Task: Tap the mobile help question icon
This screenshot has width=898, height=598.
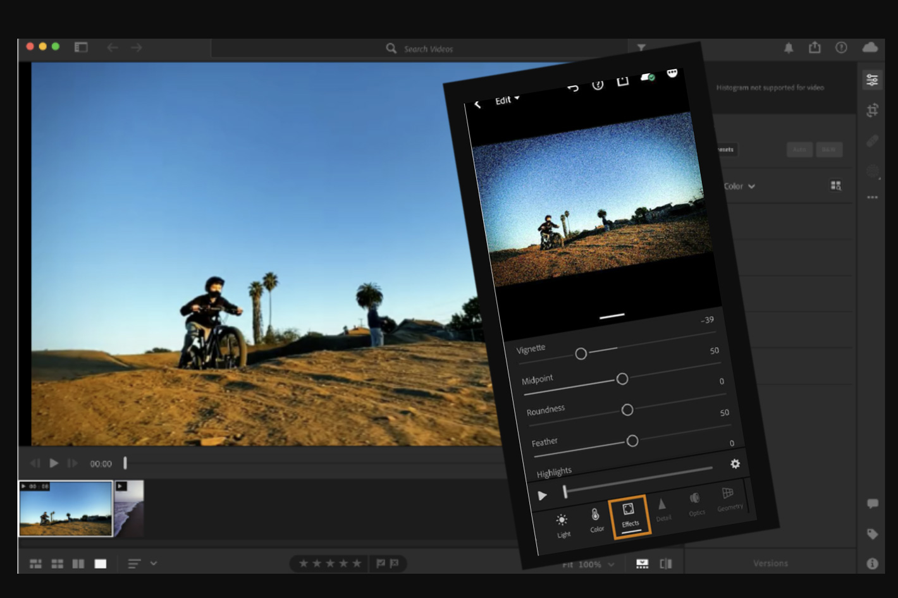Action: tap(598, 85)
